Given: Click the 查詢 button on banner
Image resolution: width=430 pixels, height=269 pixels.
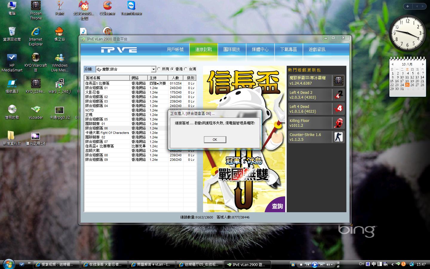Looking at the screenshot, I should tap(277, 206).
